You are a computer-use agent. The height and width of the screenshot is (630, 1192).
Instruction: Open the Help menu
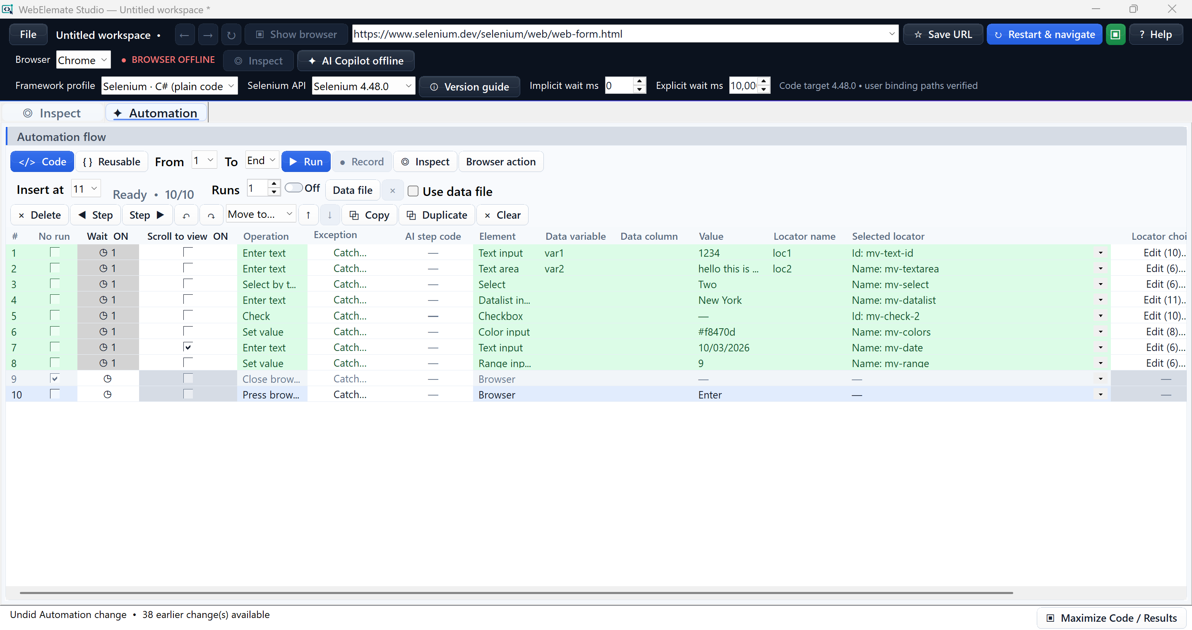[1156, 35]
